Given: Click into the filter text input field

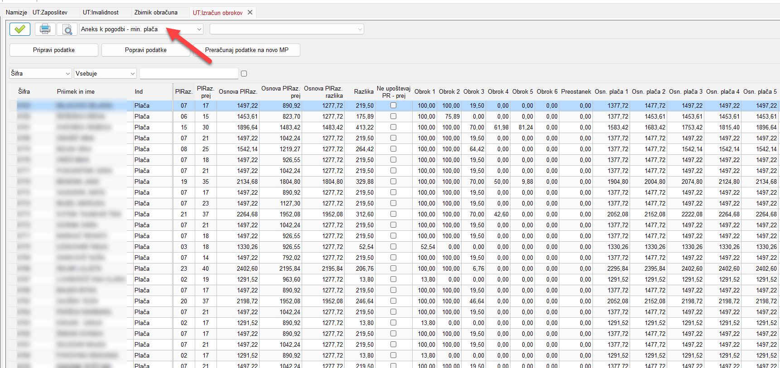Looking at the screenshot, I should (189, 73).
